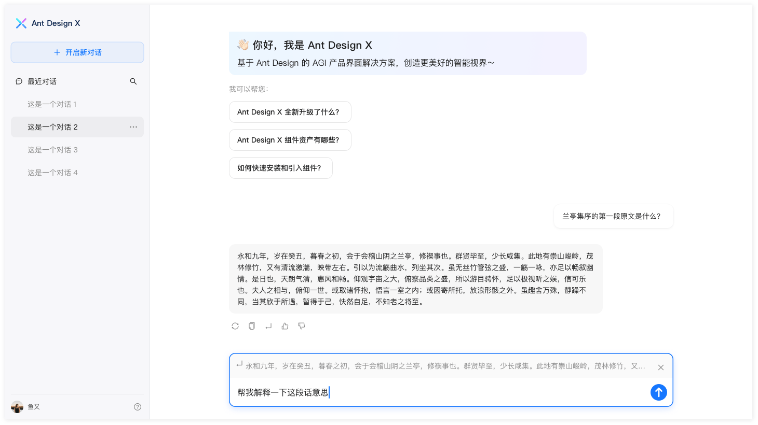Open conversation 这是一个对话 4
Viewport: 758px width, 425px height.
[77, 173]
